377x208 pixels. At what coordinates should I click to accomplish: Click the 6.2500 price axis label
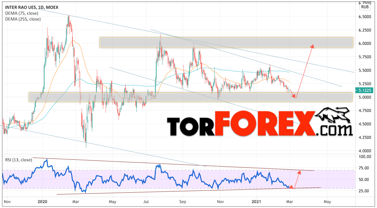(x=364, y=30)
